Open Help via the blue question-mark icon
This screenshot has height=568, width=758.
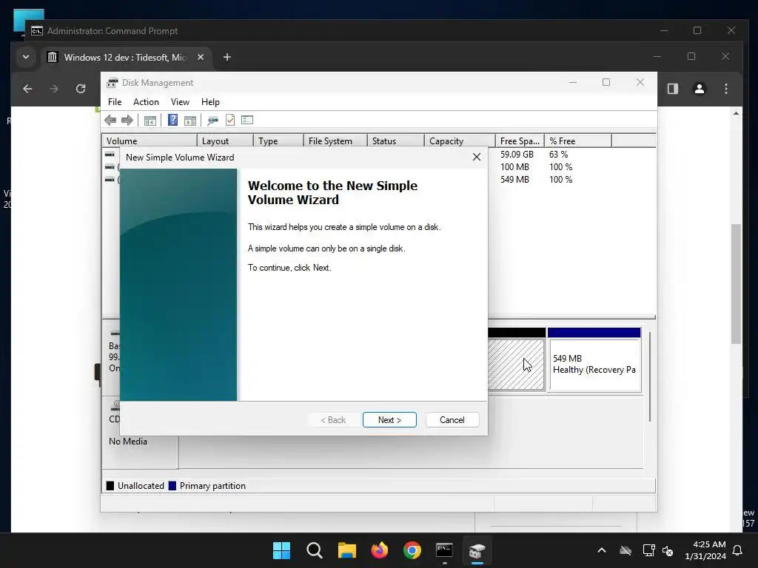(x=172, y=120)
